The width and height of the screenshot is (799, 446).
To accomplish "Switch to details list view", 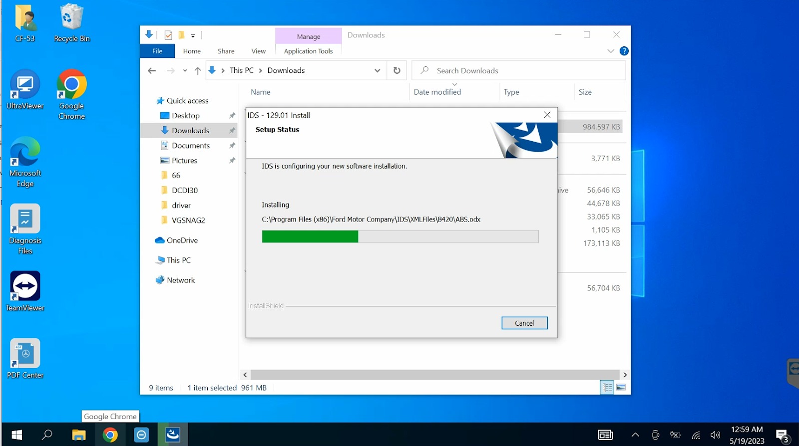I will click(607, 388).
